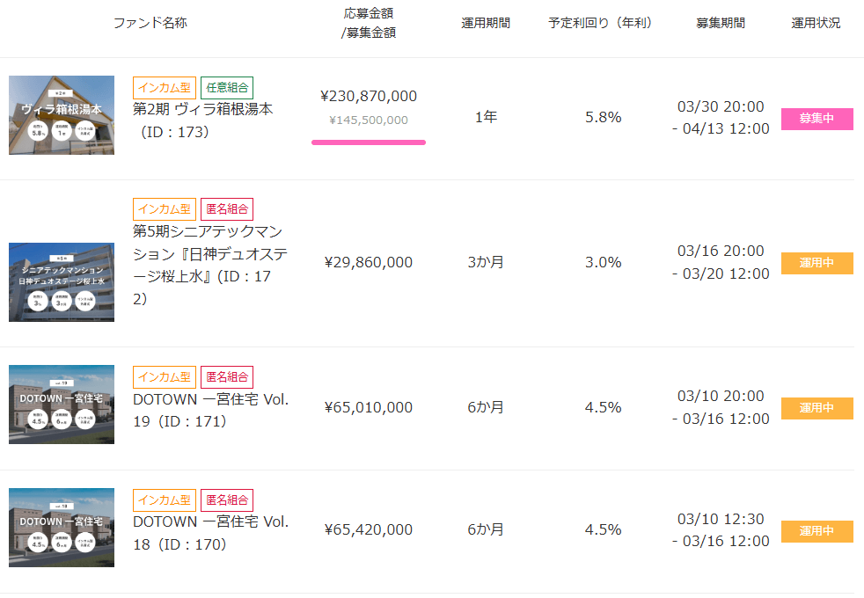Open fund link 第2期 ヴィラ箱根湯本 (ID: 173)
Viewport: 864px width, 598px height.
pos(203,120)
